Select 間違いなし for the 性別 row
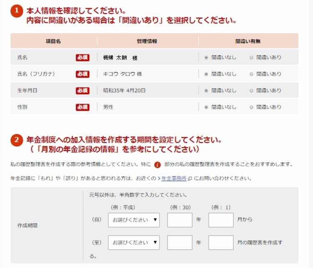 [x=206, y=107]
